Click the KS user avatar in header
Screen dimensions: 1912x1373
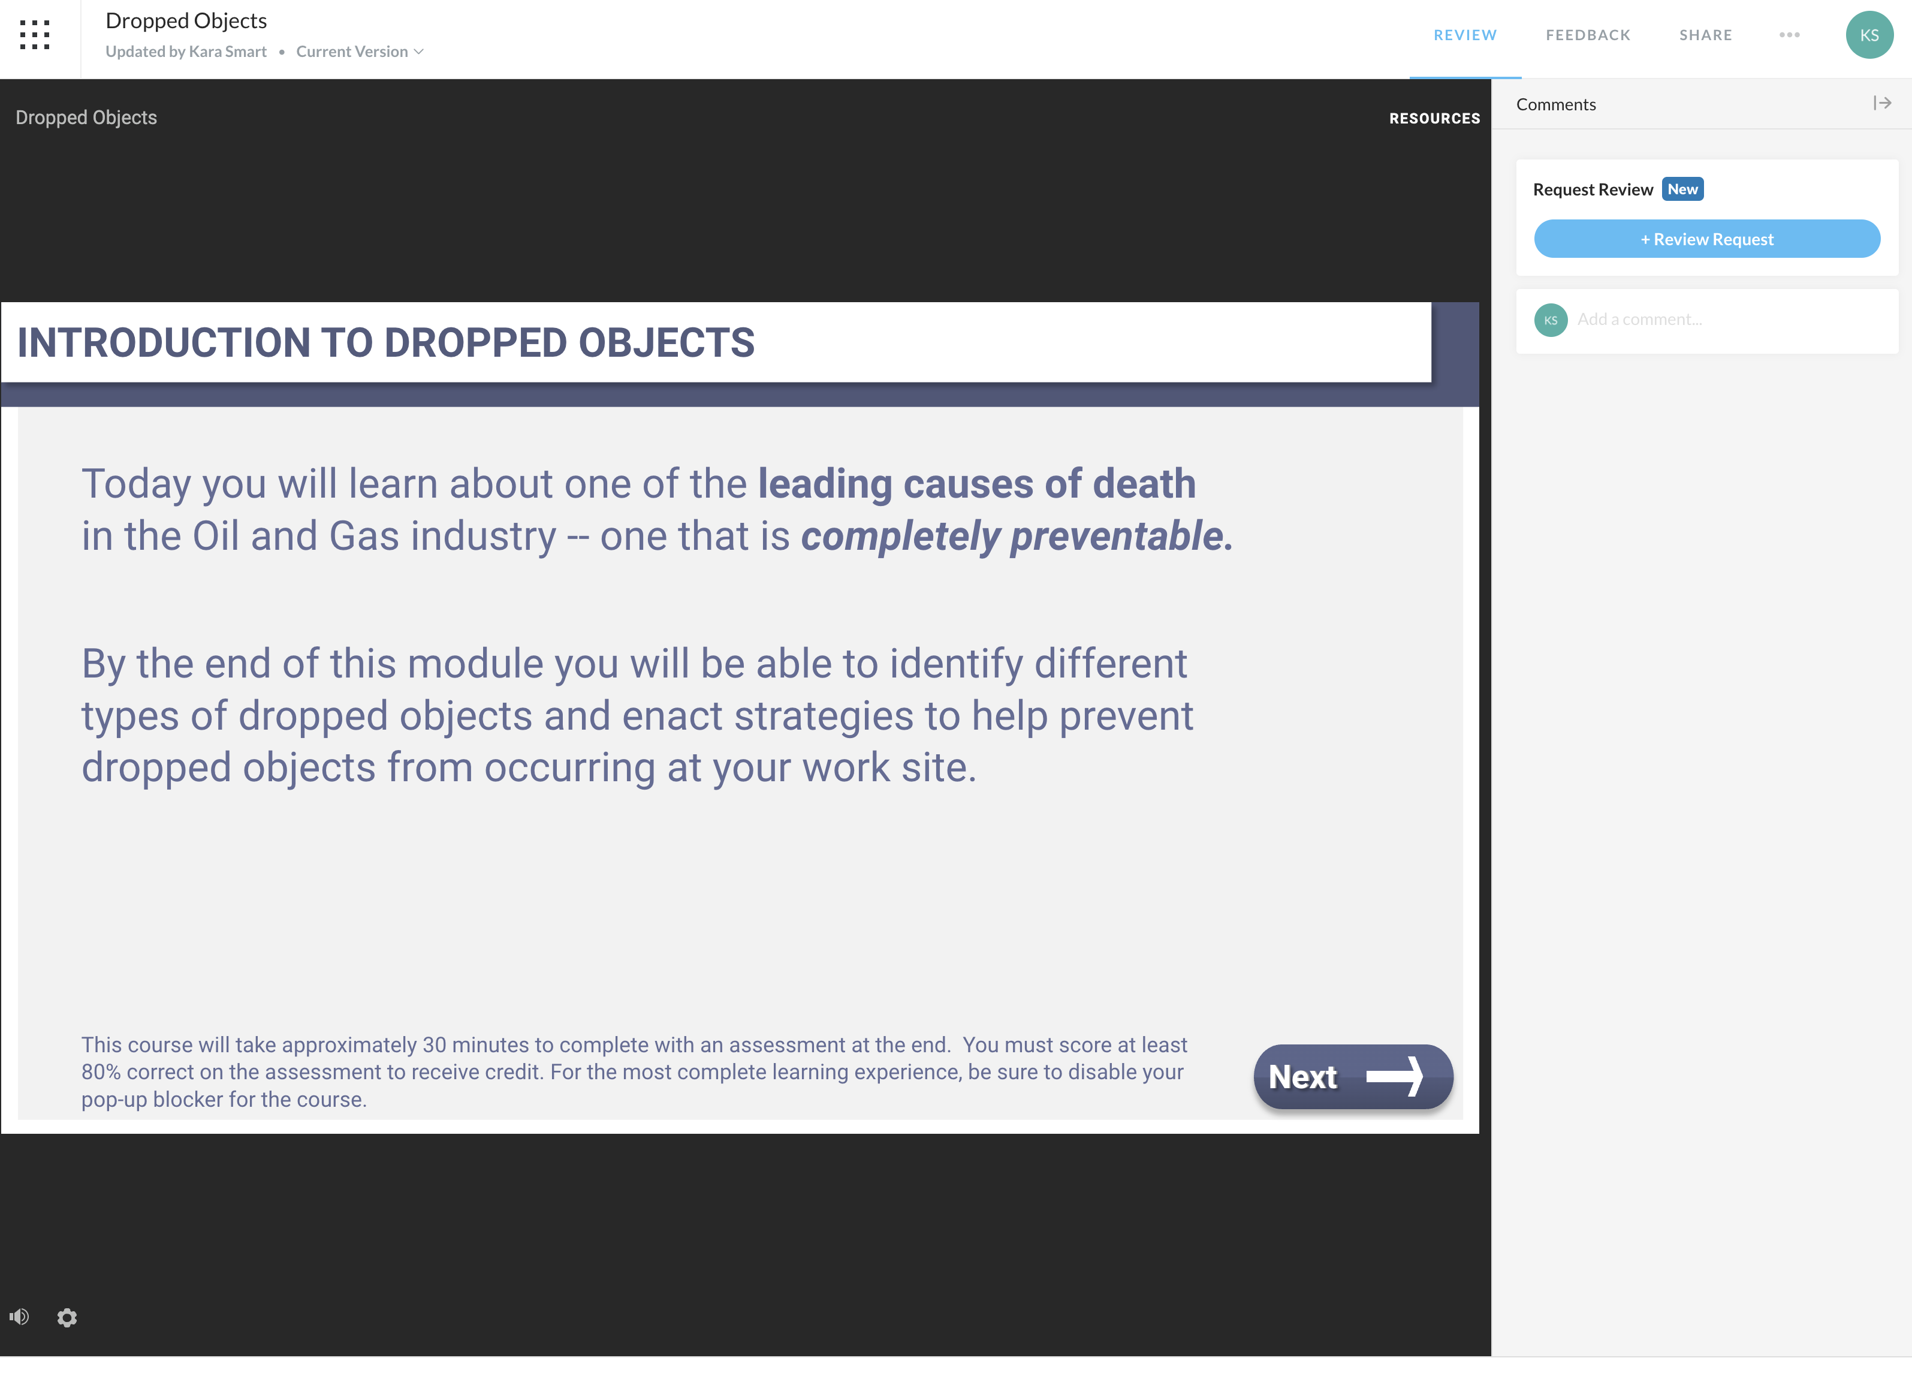[1869, 35]
